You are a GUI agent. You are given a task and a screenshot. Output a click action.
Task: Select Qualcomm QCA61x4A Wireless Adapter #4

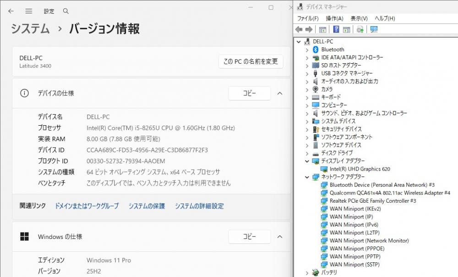[390, 193]
